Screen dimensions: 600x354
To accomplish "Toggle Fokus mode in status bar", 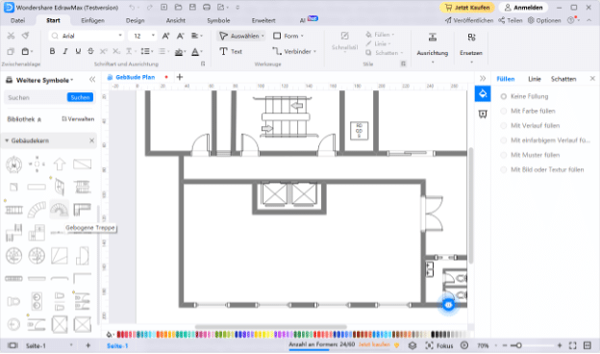I will [x=439, y=345].
